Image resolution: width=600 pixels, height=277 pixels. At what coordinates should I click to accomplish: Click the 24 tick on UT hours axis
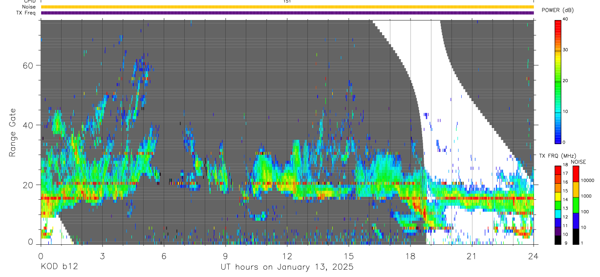click(x=533, y=256)
